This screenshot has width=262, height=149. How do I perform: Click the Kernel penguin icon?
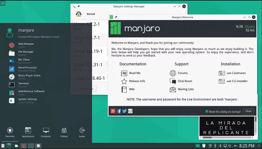[x=78, y=14]
